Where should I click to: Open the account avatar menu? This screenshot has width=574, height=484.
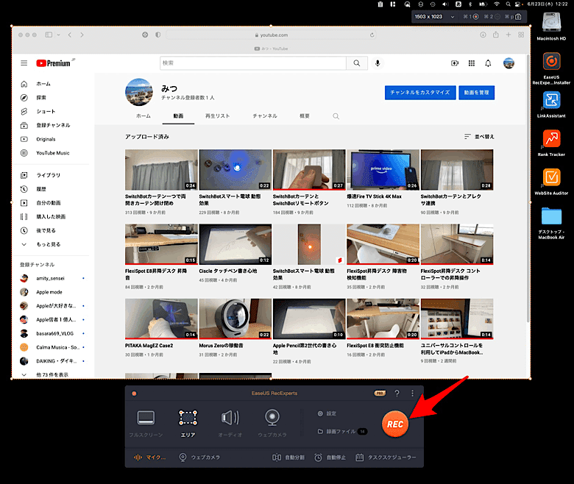point(509,63)
